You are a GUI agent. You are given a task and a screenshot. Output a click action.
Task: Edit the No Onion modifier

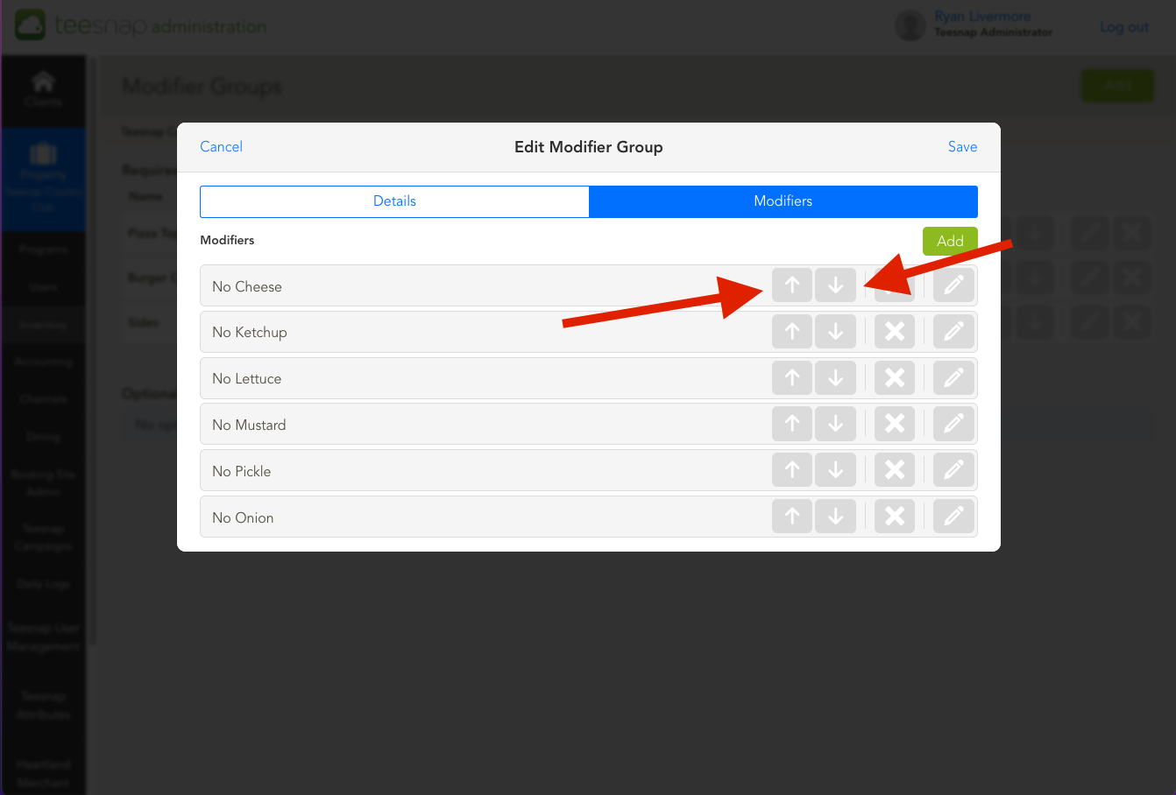[x=953, y=517]
